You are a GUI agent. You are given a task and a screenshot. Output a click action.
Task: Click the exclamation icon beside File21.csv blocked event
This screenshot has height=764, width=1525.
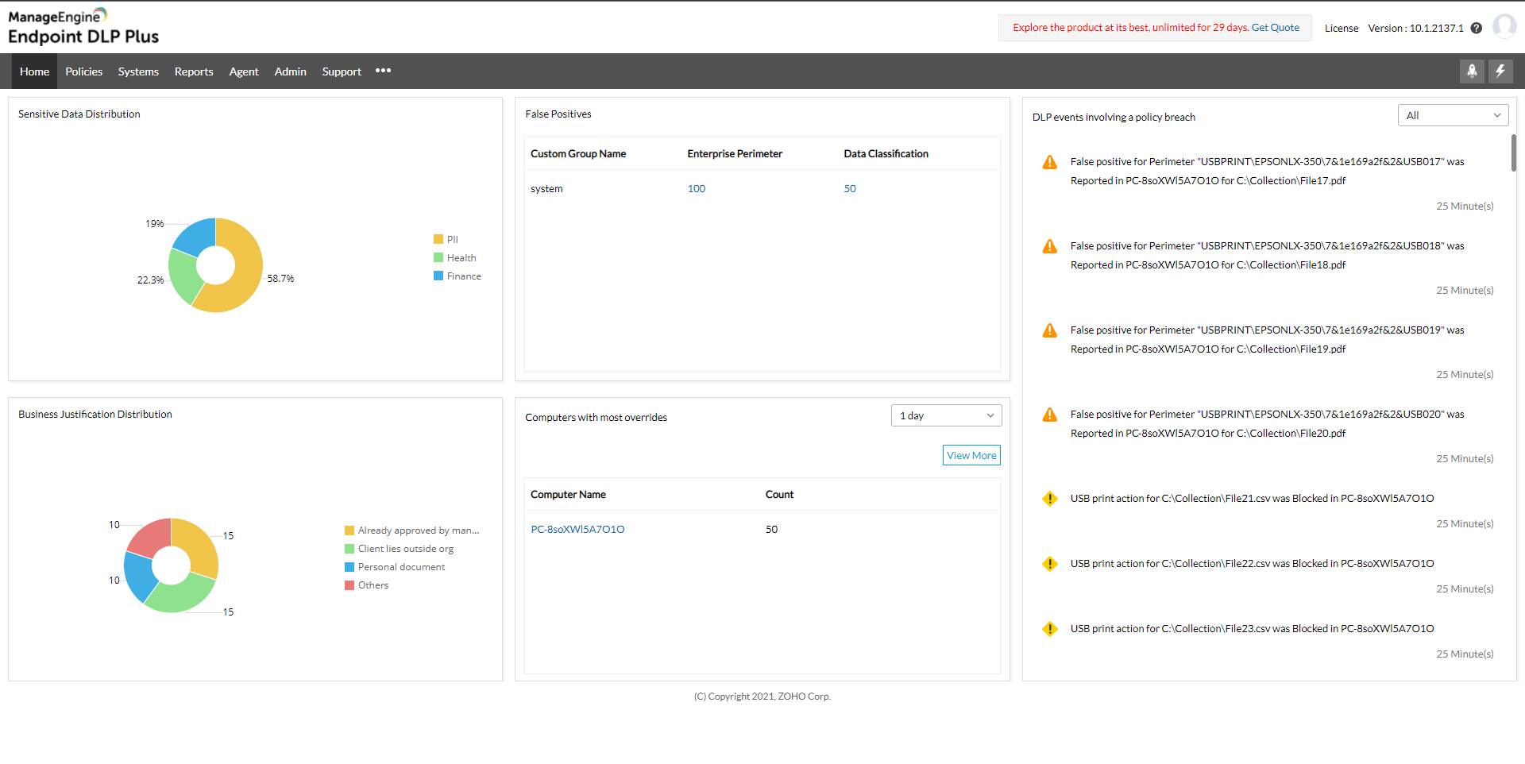click(x=1050, y=499)
